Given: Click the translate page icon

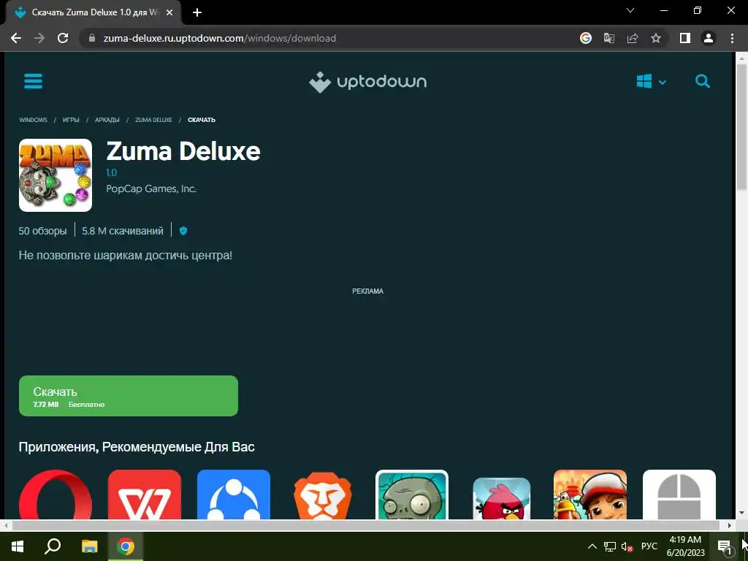Looking at the screenshot, I should coord(609,38).
